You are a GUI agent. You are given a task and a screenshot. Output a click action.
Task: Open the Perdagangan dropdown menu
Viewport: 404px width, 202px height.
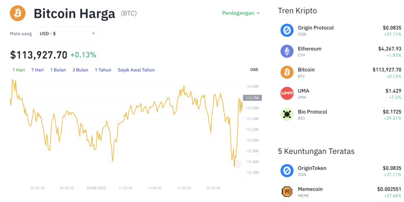241,13
